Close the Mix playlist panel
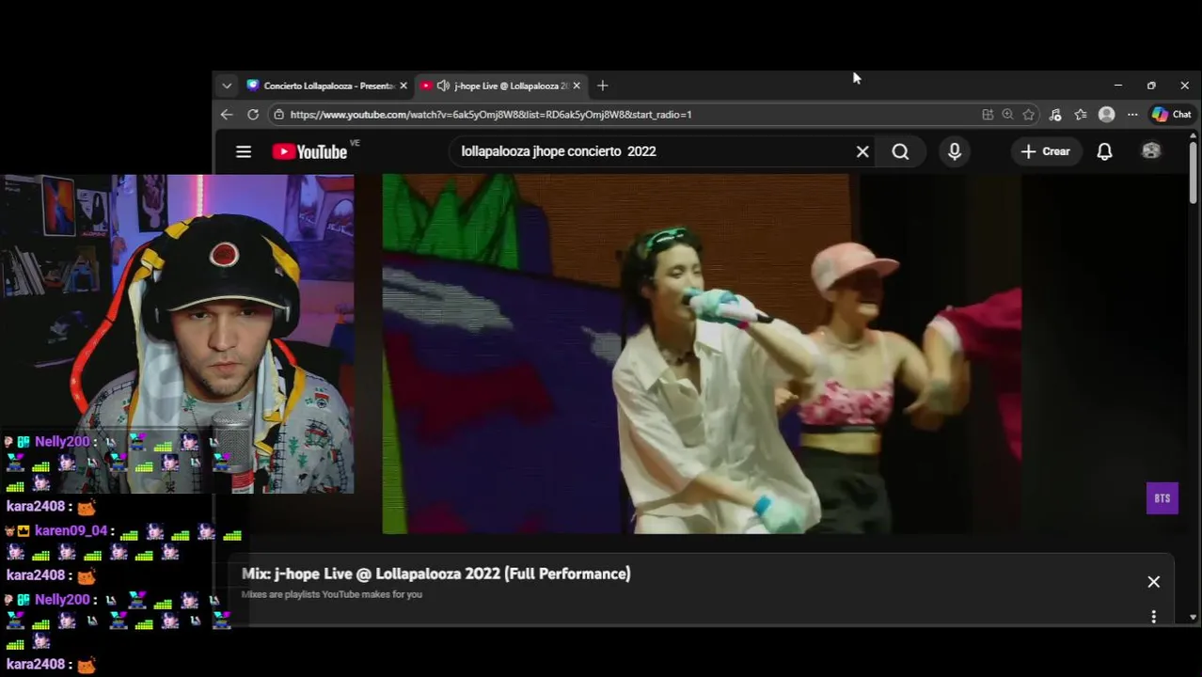This screenshot has width=1202, height=677. pyautogui.click(x=1154, y=582)
